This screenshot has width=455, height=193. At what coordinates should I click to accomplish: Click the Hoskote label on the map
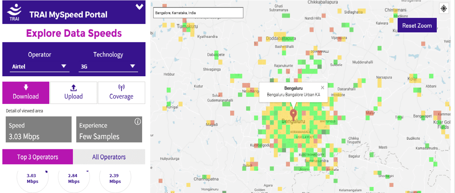338,94
